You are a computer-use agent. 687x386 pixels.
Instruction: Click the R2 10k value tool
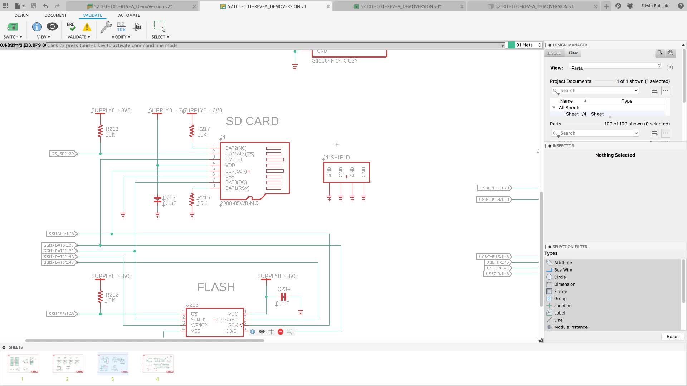pos(121,27)
